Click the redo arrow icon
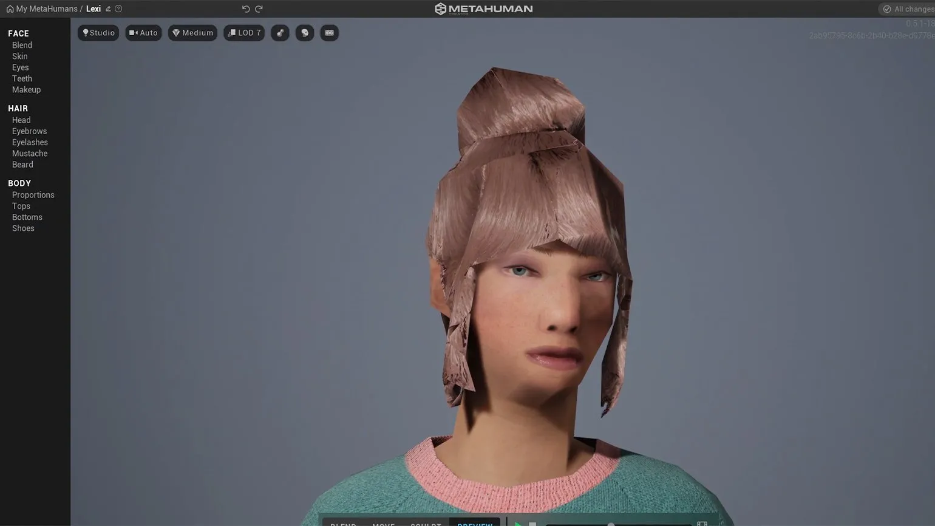The width and height of the screenshot is (935, 526). 259,9
